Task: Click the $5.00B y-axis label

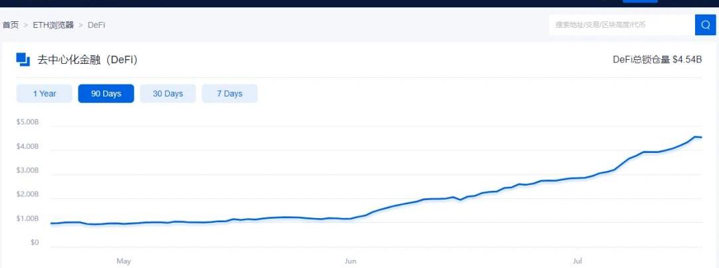Action: tap(28, 122)
